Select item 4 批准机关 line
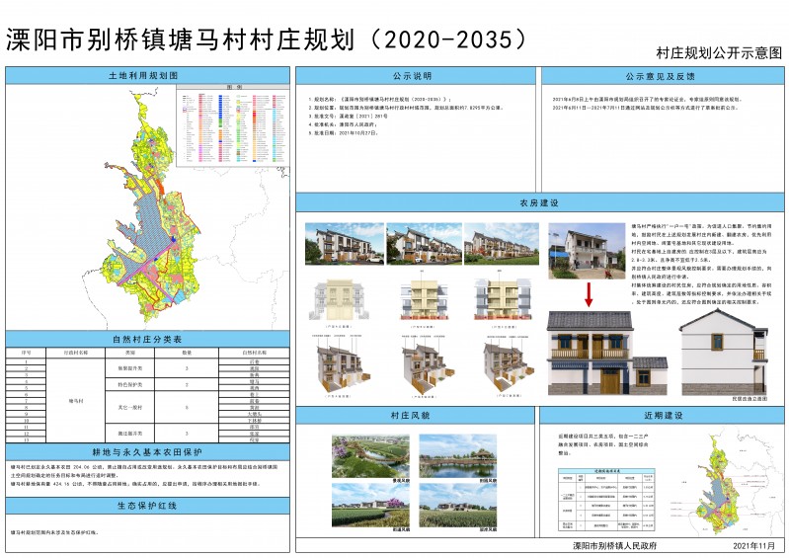This screenshot has width=789, height=558. pos(342,124)
